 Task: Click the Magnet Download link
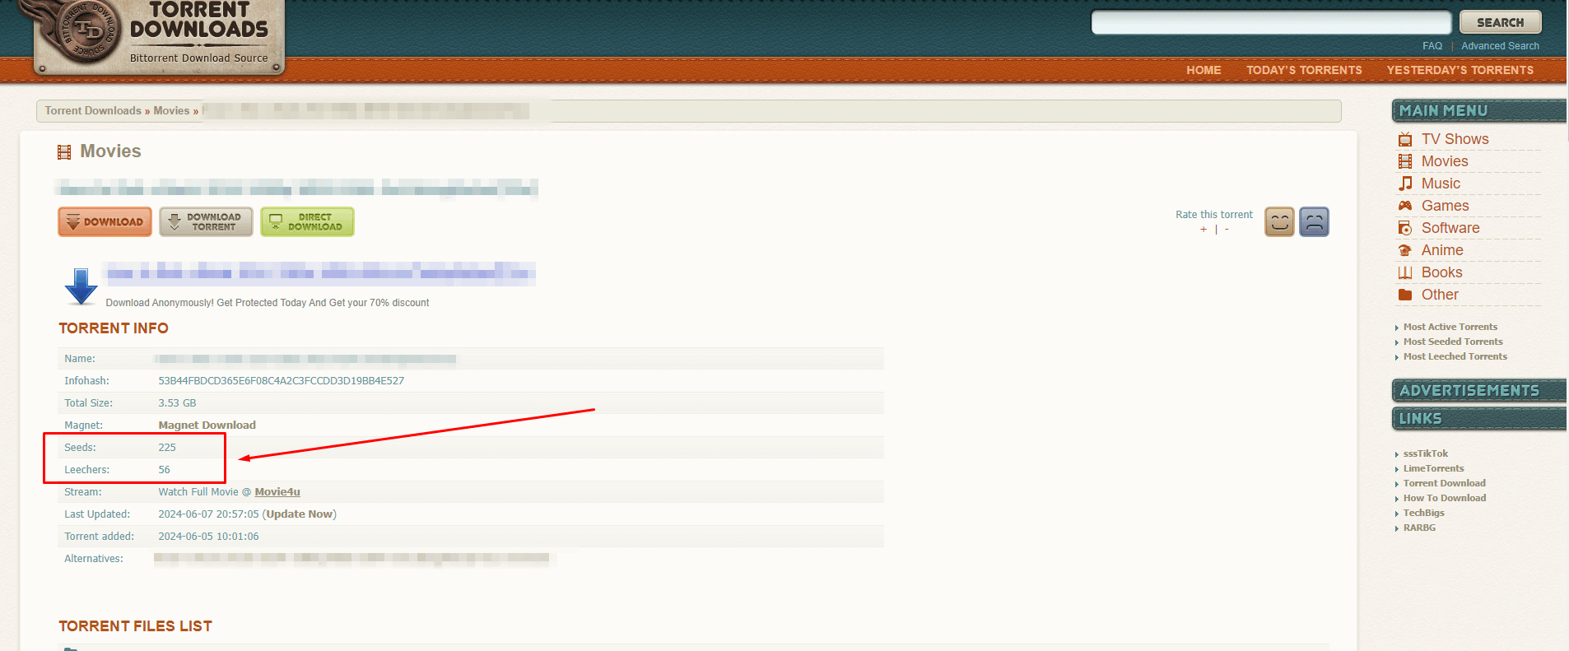click(x=207, y=425)
